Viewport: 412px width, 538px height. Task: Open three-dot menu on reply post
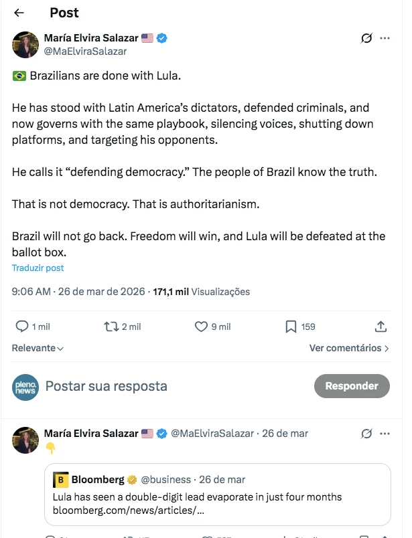point(385,434)
